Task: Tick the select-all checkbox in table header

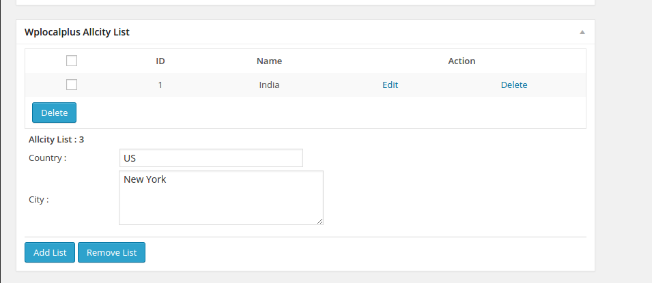Action: 72,61
